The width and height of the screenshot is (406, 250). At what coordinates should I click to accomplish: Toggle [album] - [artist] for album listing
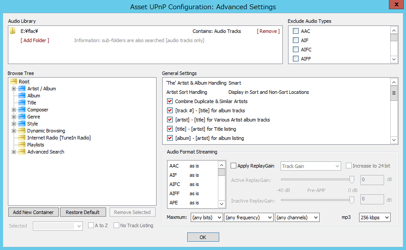point(170,138)
